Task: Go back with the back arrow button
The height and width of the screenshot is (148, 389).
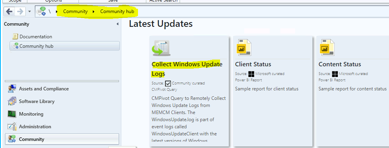Action: pyautogui.click(x=10, y=11)
